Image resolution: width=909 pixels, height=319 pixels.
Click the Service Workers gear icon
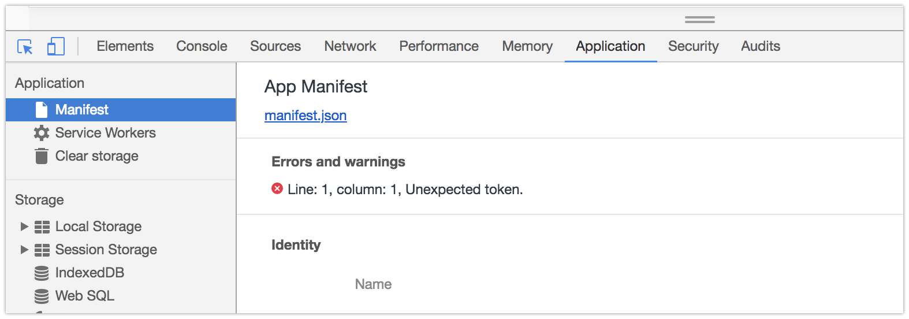tap(42, 133)
